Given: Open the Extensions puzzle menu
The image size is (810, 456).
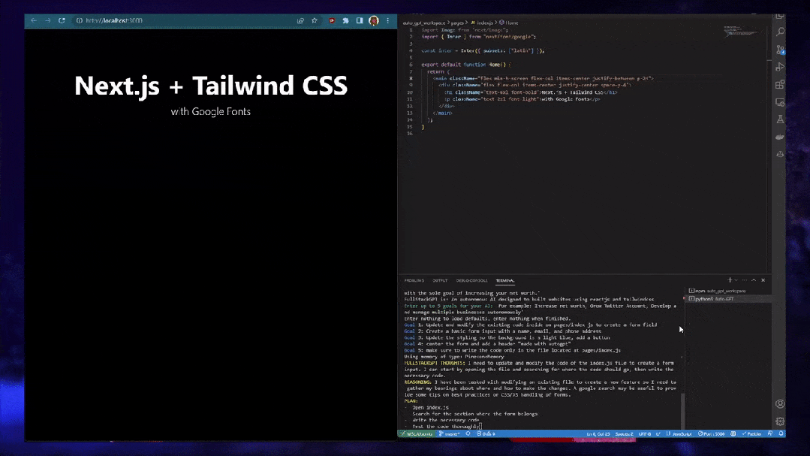Looking at the screenshot, I should pos(345,21).
